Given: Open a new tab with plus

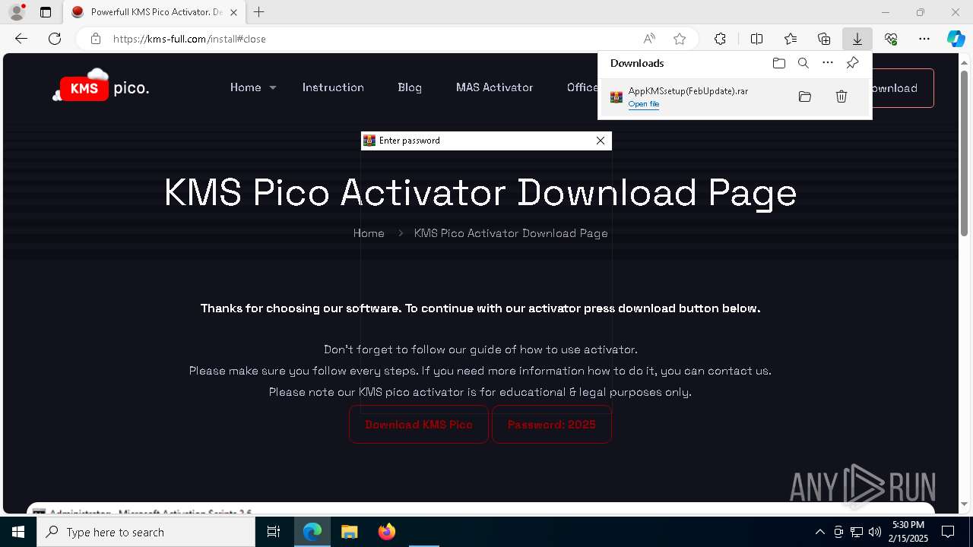Looking at the screenshot, I should click(x=259, y=12).
